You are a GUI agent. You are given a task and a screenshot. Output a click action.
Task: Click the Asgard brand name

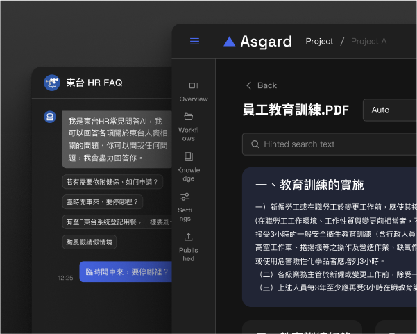point(266,42)
